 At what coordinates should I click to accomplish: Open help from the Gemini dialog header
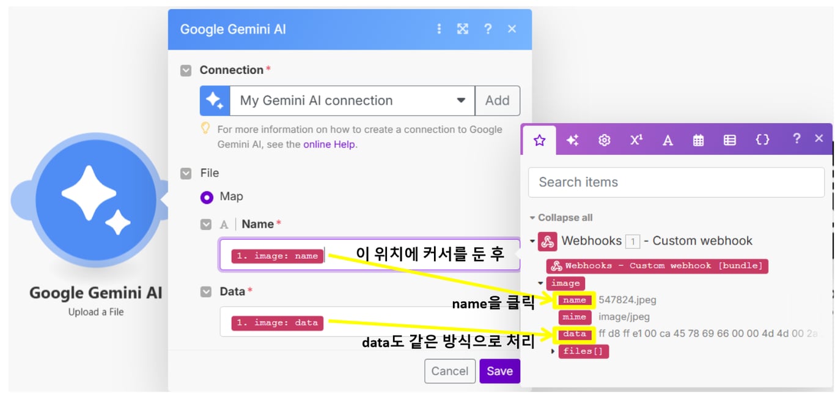[x=488, y=29]
